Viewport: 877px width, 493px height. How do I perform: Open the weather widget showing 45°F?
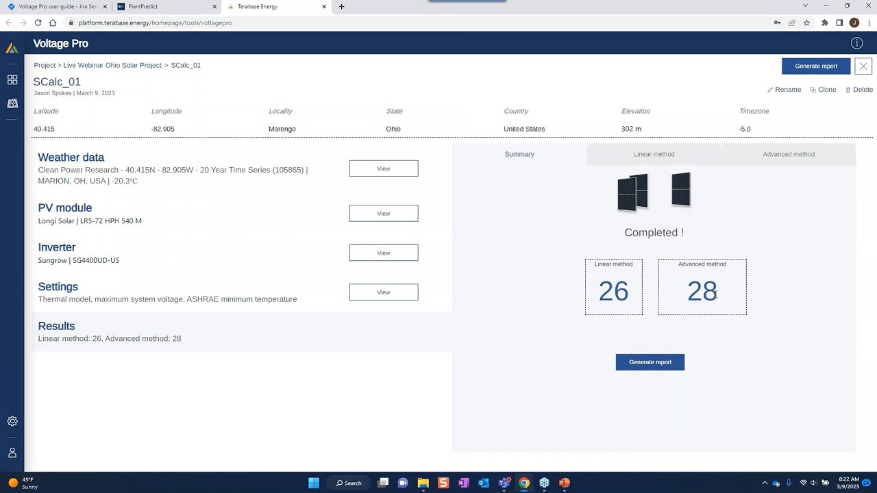(x=23, y=483)
